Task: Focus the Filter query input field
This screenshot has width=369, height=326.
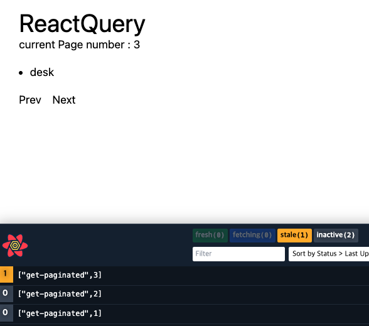Action: [238, 254]
